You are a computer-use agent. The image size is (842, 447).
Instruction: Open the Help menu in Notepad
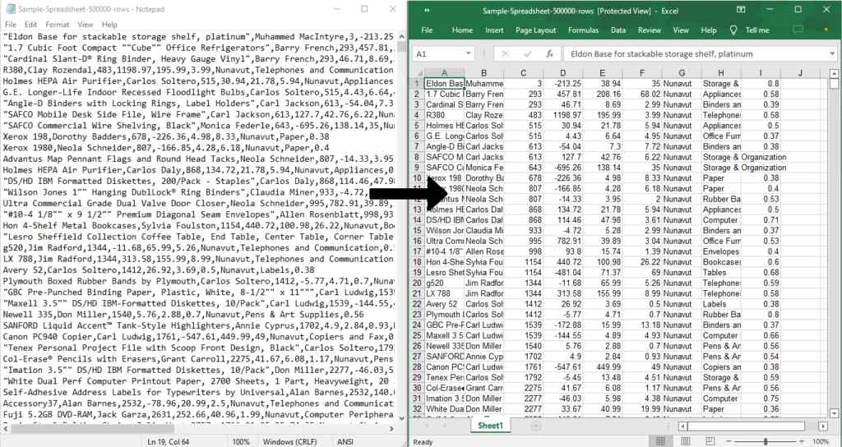[x=109, y=25]
